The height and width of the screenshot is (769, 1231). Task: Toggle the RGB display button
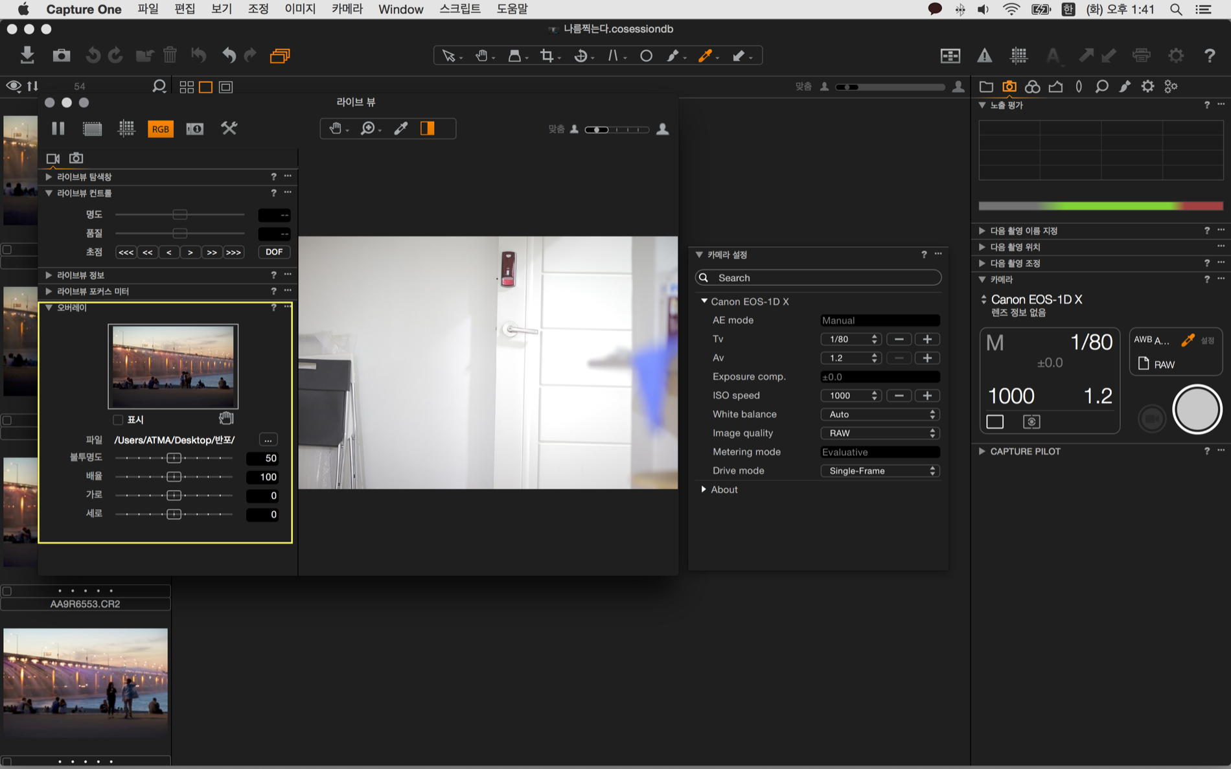click(x=160, y=129)
